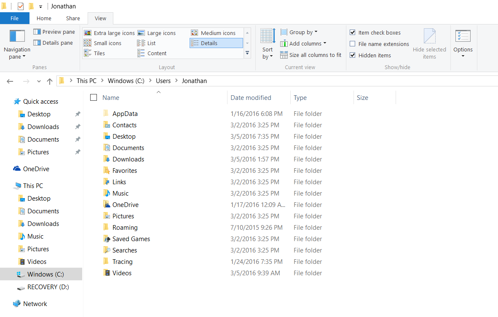Select Videos folder icon in file list
This screenshot has height=317, width=498.
tap(107, 273)
